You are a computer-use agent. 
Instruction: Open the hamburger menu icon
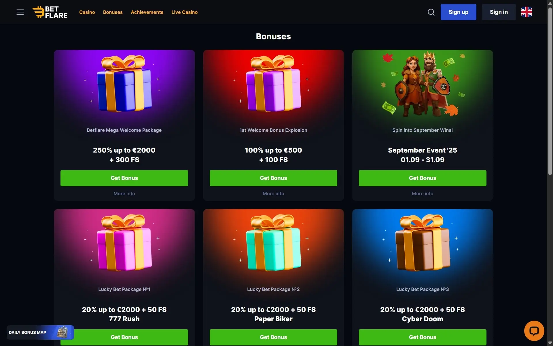(20, 12)
